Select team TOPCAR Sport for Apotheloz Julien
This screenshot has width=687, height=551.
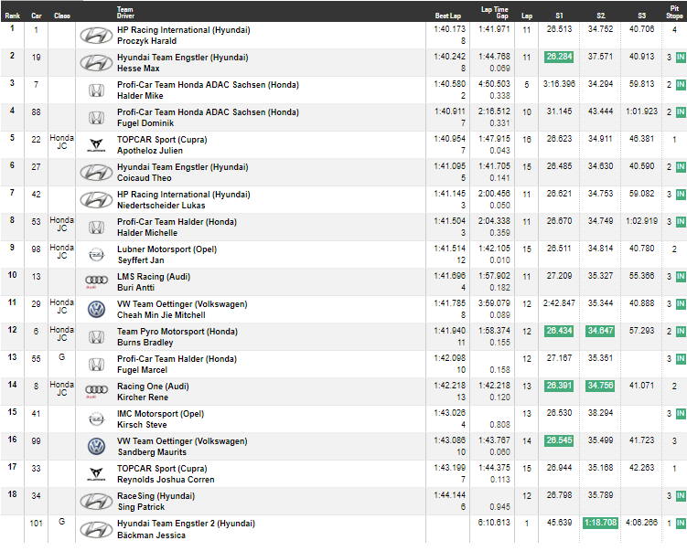pos(162,140)
